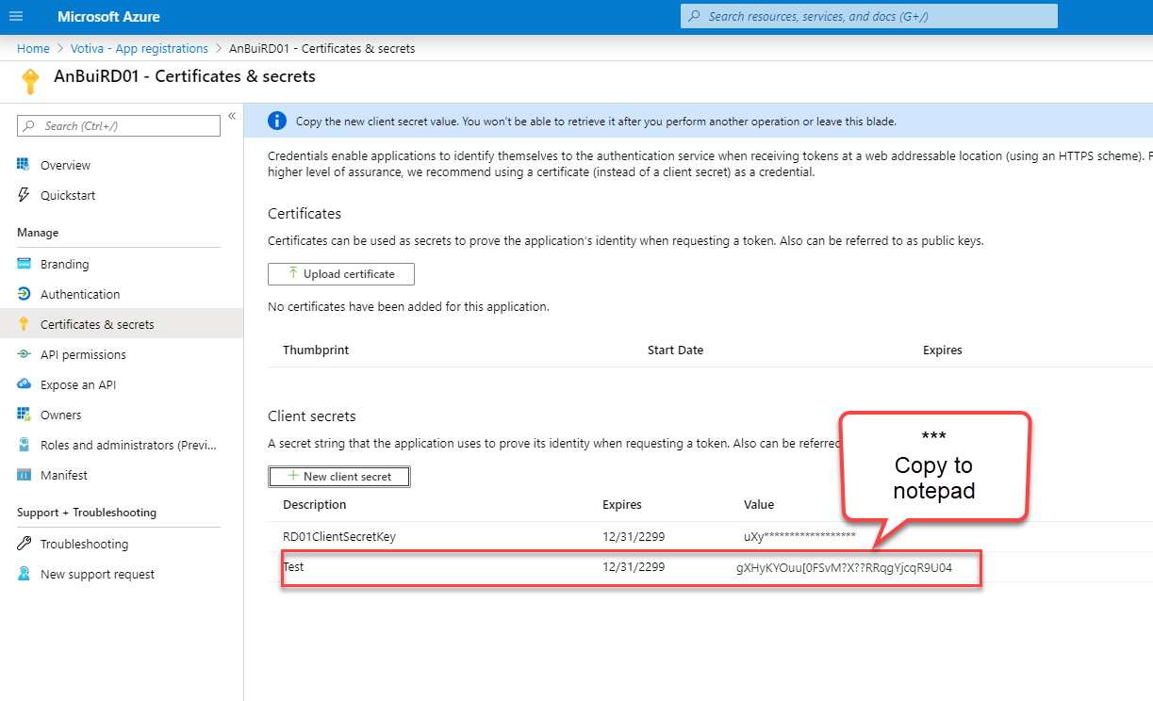Focus the sidebar Search (Ctrl+/) box
This screenshot has width=1153, height=701.
[x=119, y=125]
